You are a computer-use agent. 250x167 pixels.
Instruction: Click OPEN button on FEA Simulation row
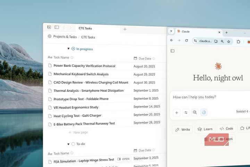[x=123, y=159]
